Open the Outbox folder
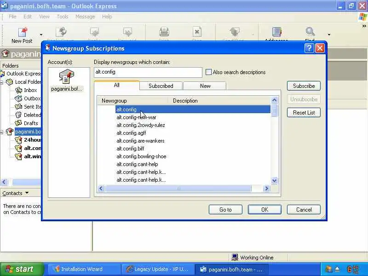The height and width of the screenshot is (276, 368). [32, 98]
